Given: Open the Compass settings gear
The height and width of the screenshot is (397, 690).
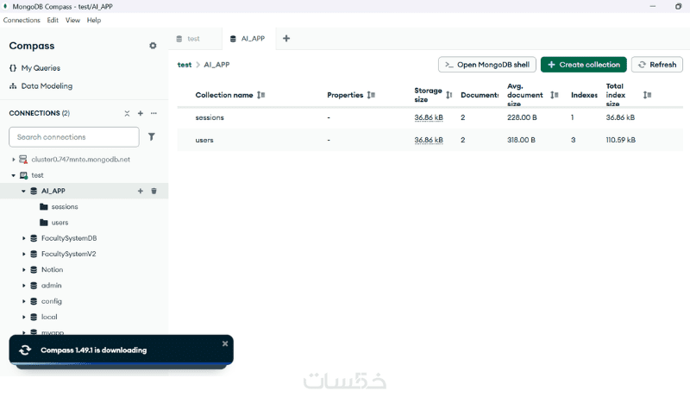Looking at the screenshot, I should [x=153, y=46].
